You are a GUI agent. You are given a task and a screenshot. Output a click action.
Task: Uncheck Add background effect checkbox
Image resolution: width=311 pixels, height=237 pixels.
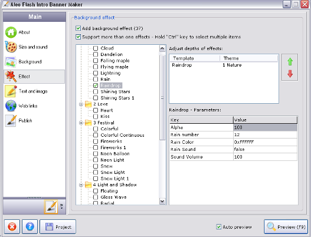click(78, 28)
